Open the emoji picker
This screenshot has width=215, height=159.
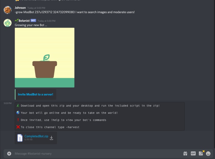208,153
